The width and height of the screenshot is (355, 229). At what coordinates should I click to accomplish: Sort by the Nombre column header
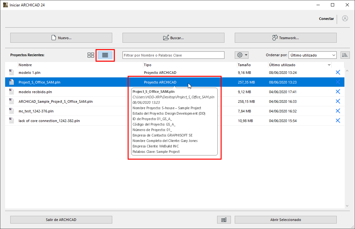[80, 65]
